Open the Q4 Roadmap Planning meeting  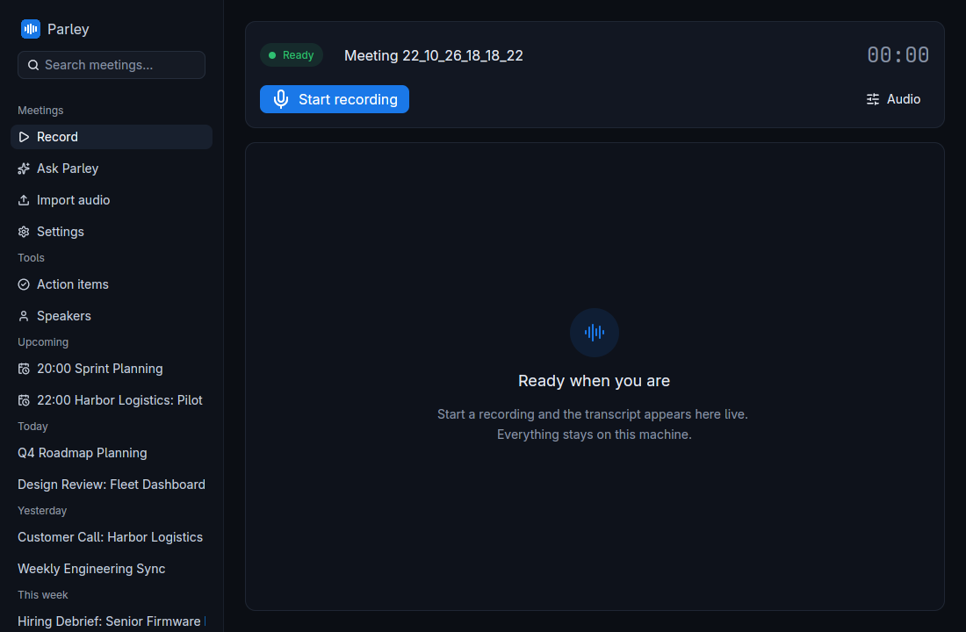point(112,453)
